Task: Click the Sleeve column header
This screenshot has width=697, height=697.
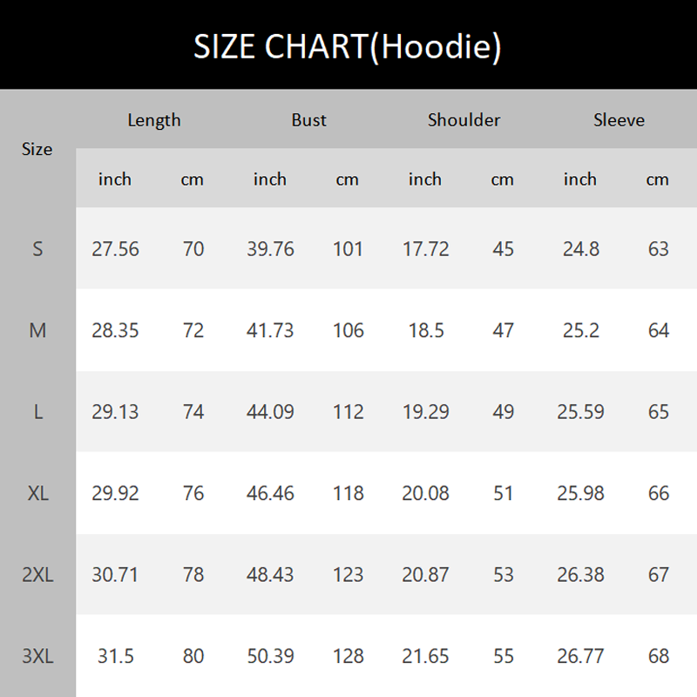Action: (619, 120)
